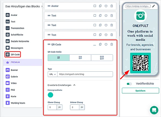Add the Galerie premium block
This screenshot has height=117, width=161.
click(x=15, y=76)
